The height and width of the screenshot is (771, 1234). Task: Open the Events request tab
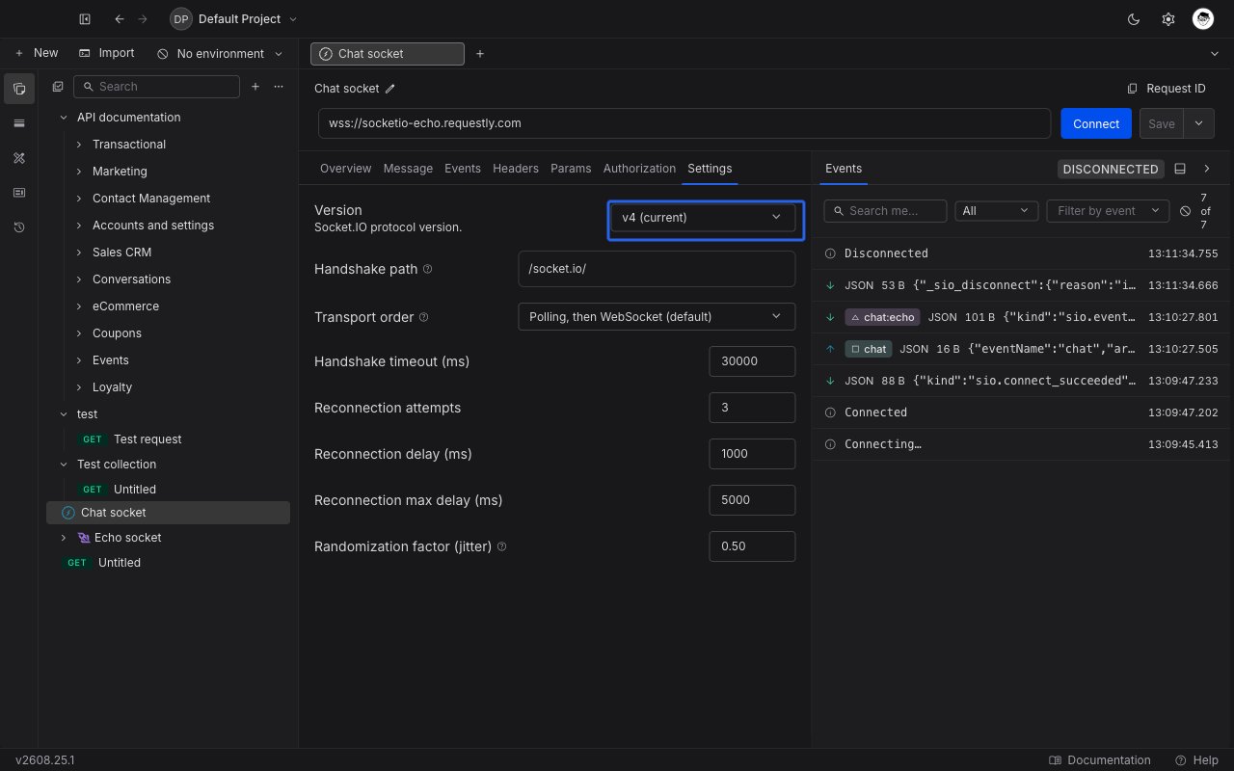click(463, 169)
